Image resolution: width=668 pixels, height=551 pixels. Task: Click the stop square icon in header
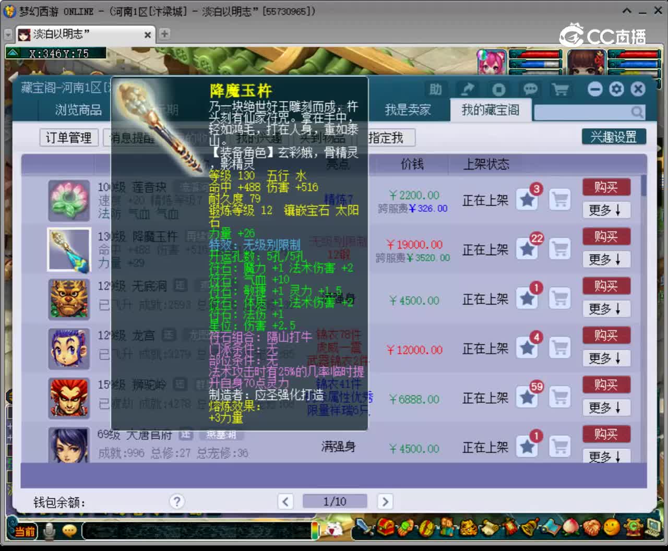point(498,90)
